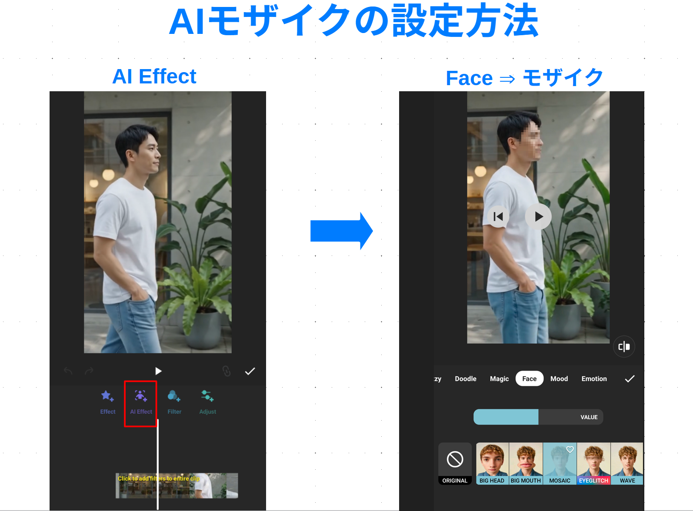The height and width of the screenshot is (511, 693).
Task: Select the BIG HEAD face effect
Action: pos(492,464)
